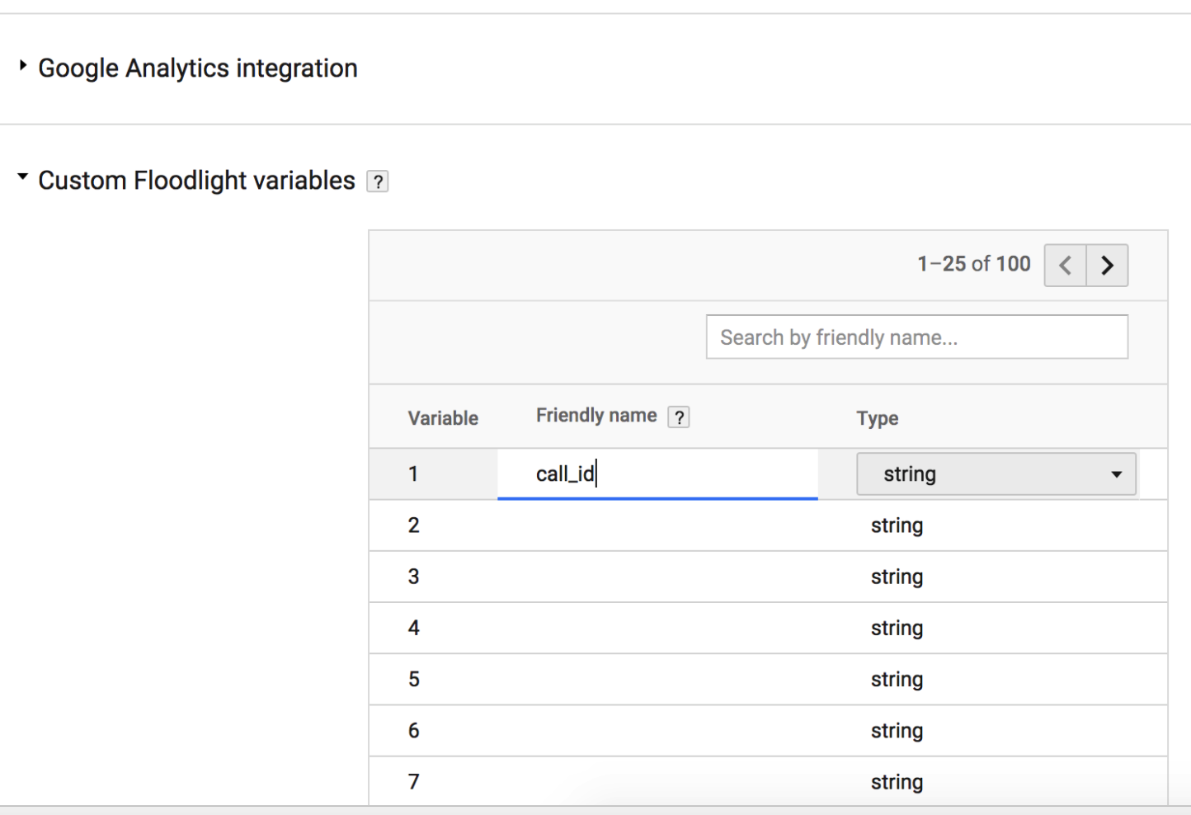Image resolution: width=1191 pixels, height=815 pixels.
Task: Go to next page of variables
Action: point(1107,266)
